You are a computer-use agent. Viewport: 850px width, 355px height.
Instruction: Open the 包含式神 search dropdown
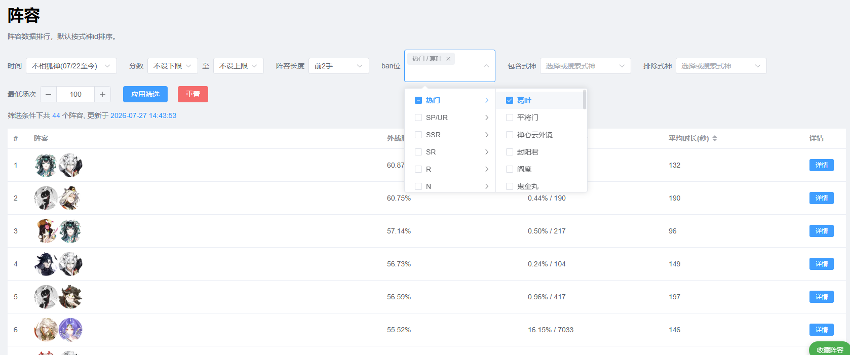pyautogui.click(x=586, y=66)
